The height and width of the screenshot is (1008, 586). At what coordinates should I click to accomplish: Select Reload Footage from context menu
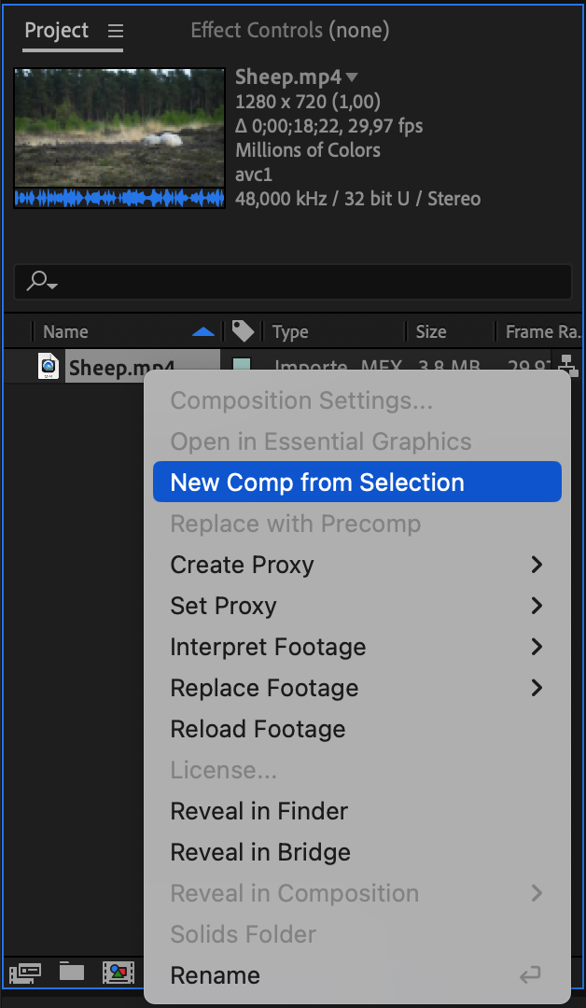(x=258, y=729)
